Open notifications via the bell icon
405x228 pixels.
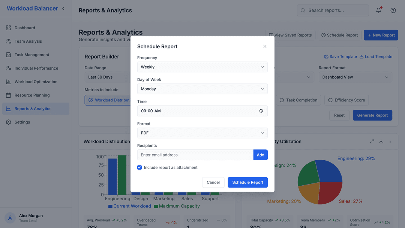[378, 10]
